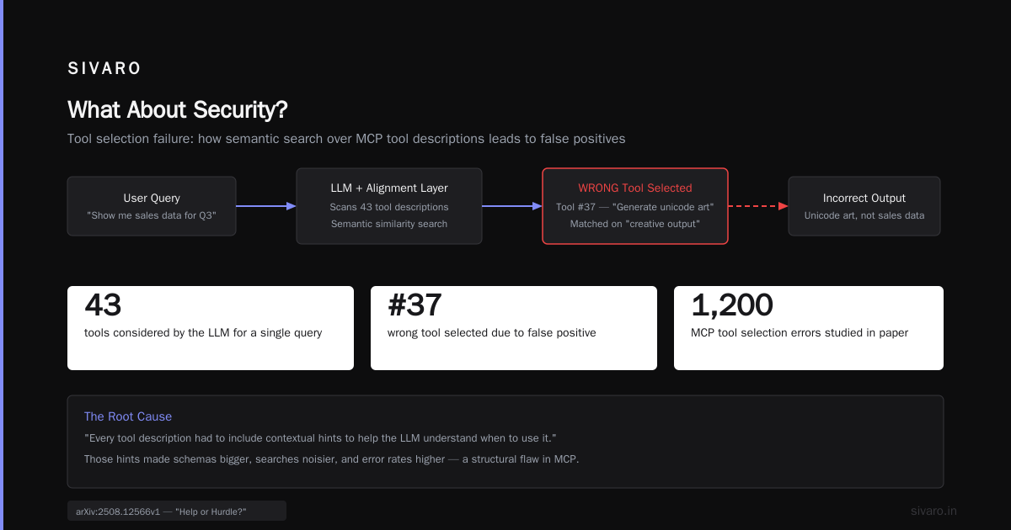Select the Incorrect Output box
Image resolution: width=1011 pixels, height=530 pixels.
point(864,206)
